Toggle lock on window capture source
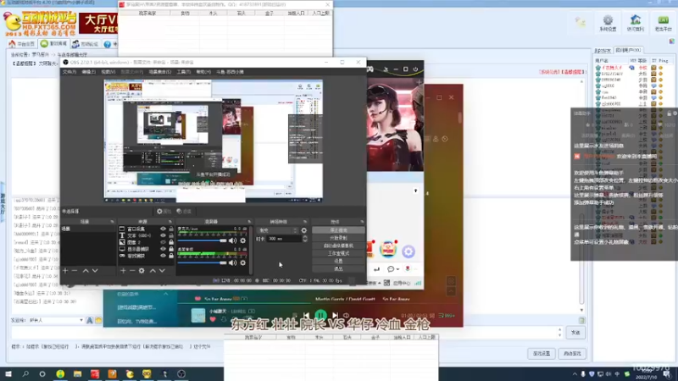The height and width of the screenshot is (381, 678). (x=171, y=229)
